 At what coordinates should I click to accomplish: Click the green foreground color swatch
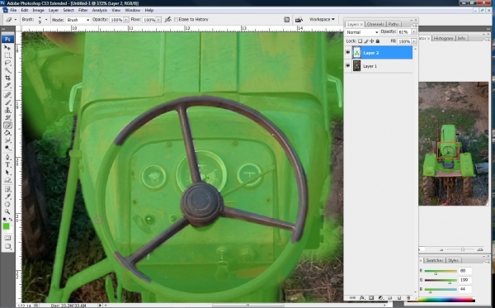click(6, 226)
